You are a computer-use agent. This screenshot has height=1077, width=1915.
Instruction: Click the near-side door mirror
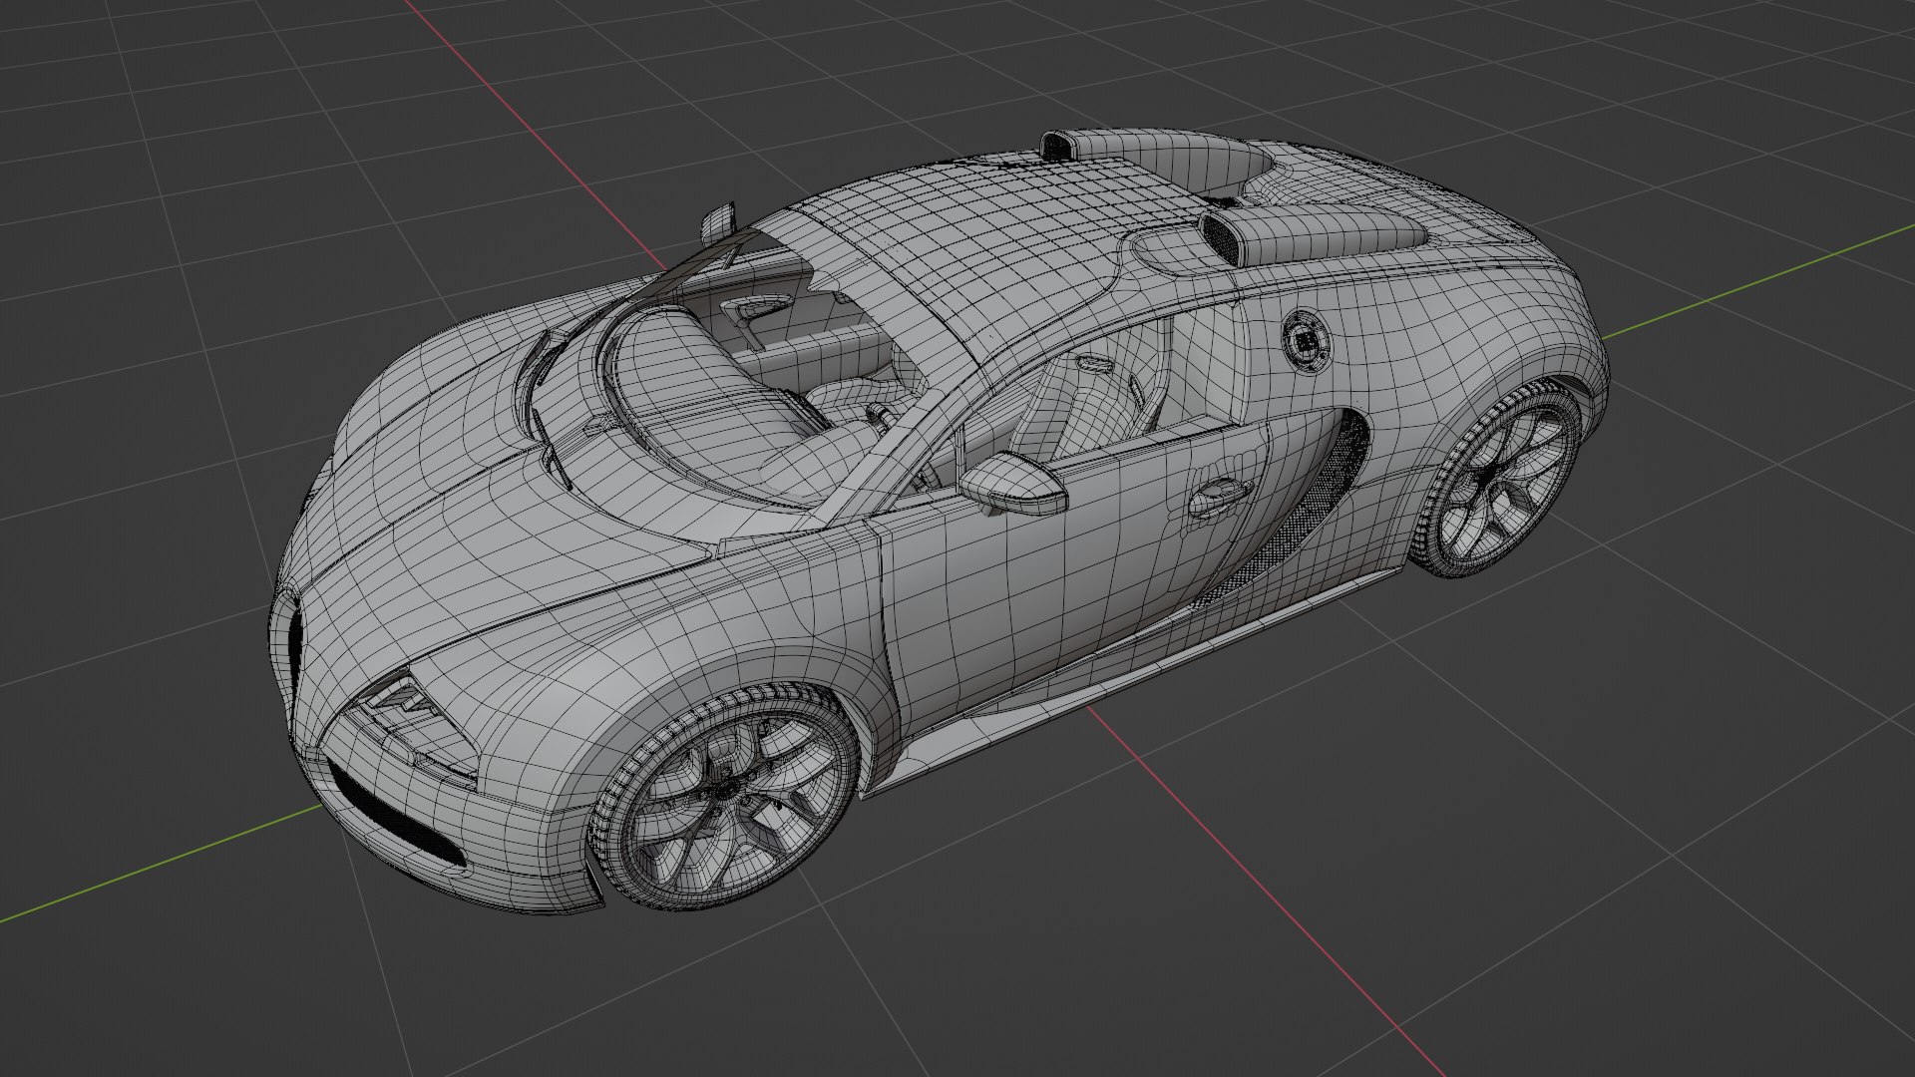(1014, 484)
